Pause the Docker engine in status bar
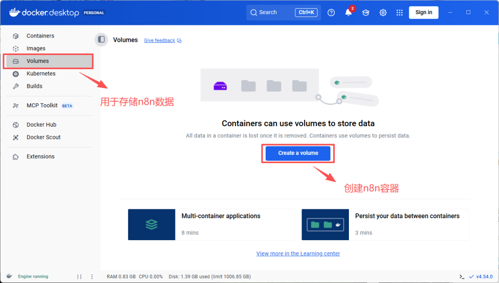This screenshot has height=283, width=499. [x=79, y=277]
